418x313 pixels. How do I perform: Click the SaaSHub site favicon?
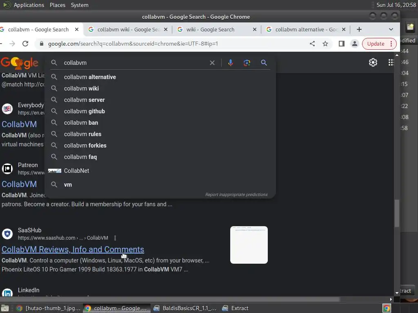[7, 234]
